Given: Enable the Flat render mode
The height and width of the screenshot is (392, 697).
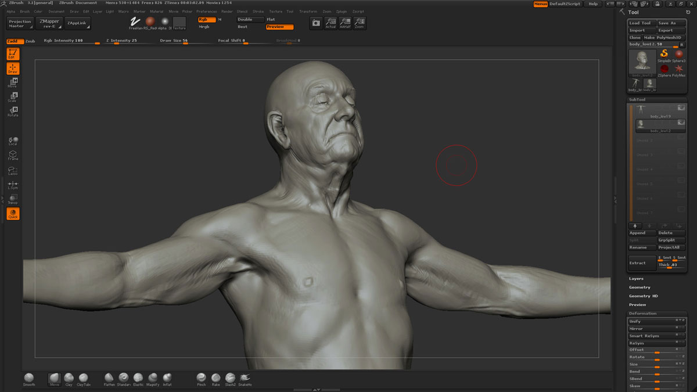Looking at the screenshot, I should click(271, 19).
